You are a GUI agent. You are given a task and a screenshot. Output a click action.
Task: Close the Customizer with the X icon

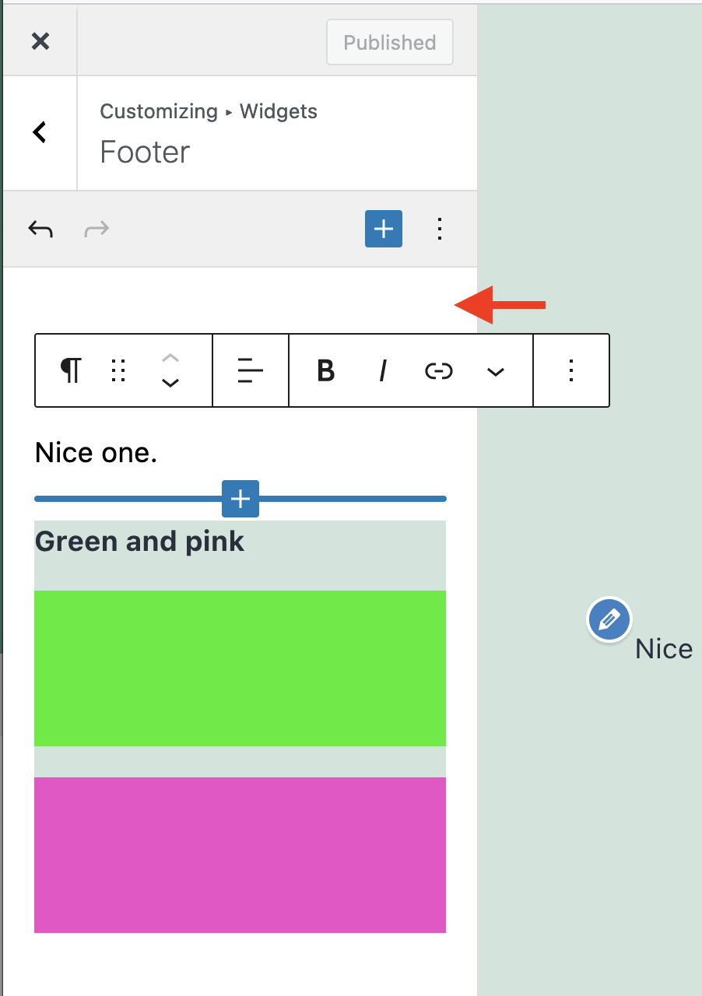[x=40, y=41]
